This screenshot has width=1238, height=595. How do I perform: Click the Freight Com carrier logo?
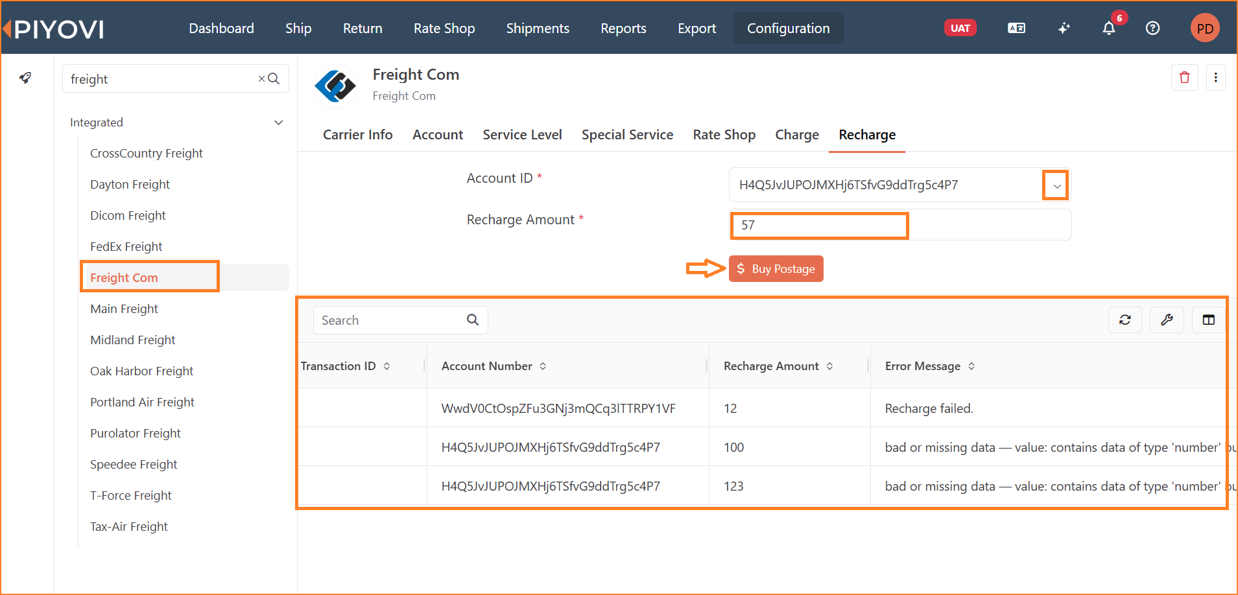tap(335, 86)
